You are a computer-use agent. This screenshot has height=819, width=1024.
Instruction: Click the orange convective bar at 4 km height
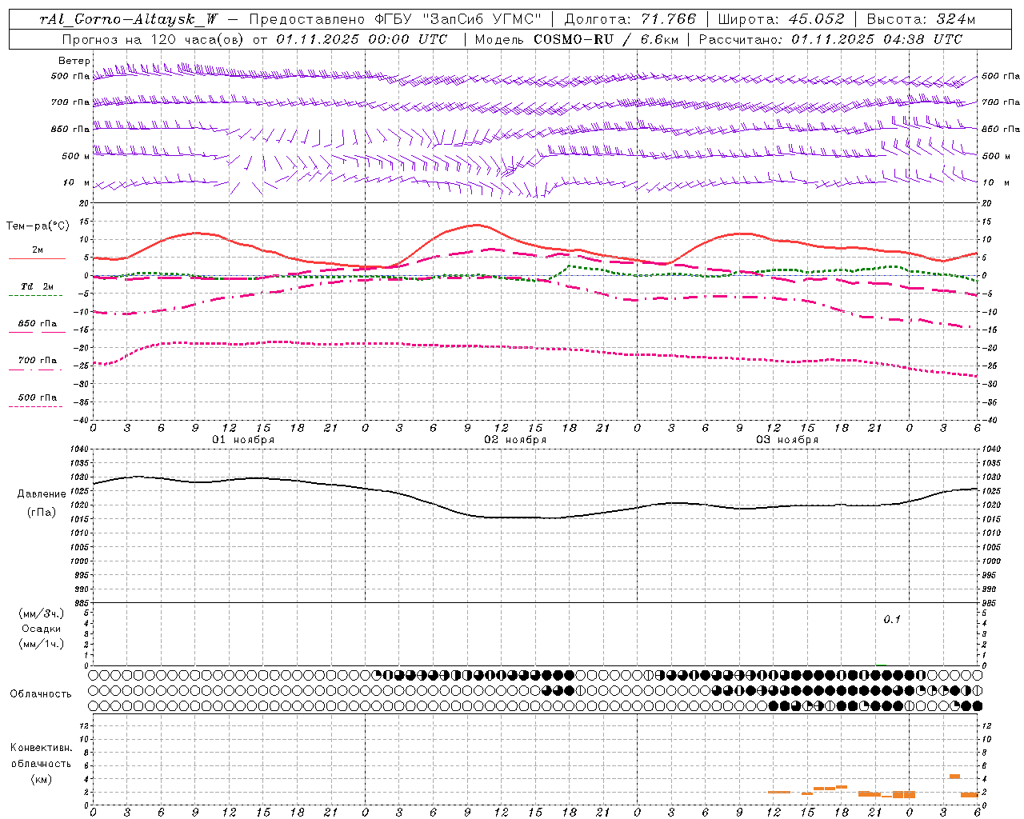coord(954,776)
